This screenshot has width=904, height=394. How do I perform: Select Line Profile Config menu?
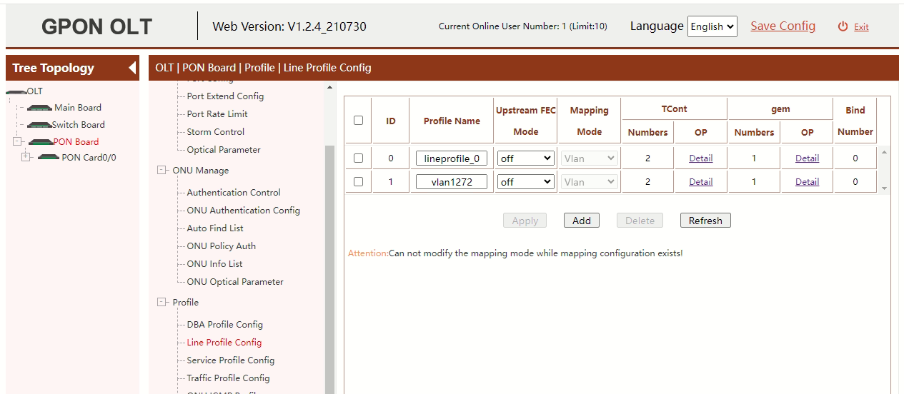tap(224, 343)
